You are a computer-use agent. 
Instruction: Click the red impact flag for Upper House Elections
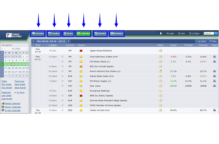coord(81,51)
